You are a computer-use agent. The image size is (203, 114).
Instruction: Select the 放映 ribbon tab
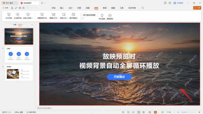point(96,8)
